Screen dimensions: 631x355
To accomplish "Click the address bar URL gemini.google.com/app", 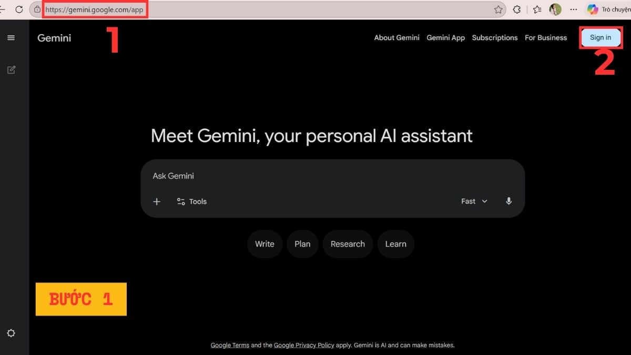I will (94, 9).
